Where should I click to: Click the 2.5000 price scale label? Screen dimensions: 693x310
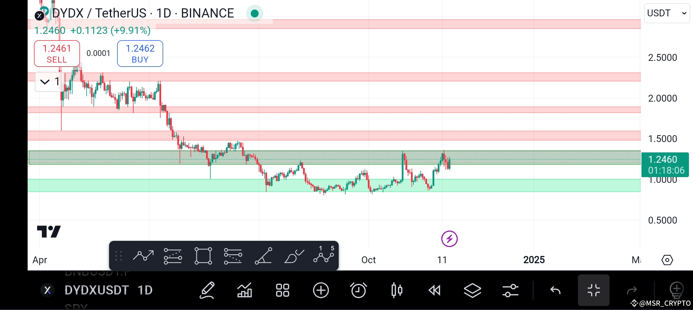point(663,58)
